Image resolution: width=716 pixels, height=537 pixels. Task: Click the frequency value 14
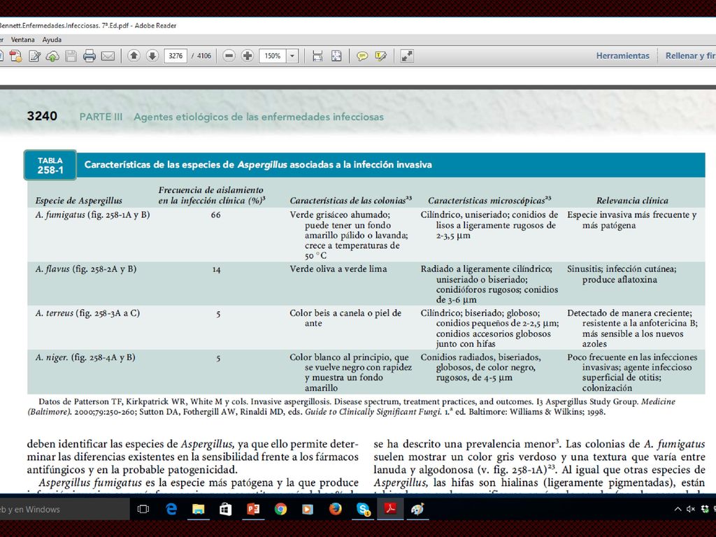[x=217, y=270]
